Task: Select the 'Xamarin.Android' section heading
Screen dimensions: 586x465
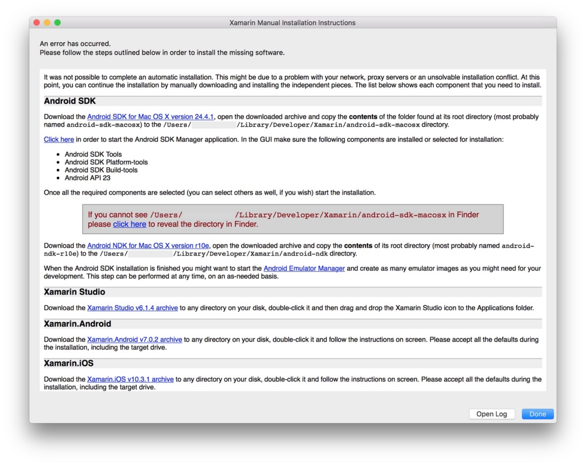Action: pyautogui.click(x=77, y=324)
